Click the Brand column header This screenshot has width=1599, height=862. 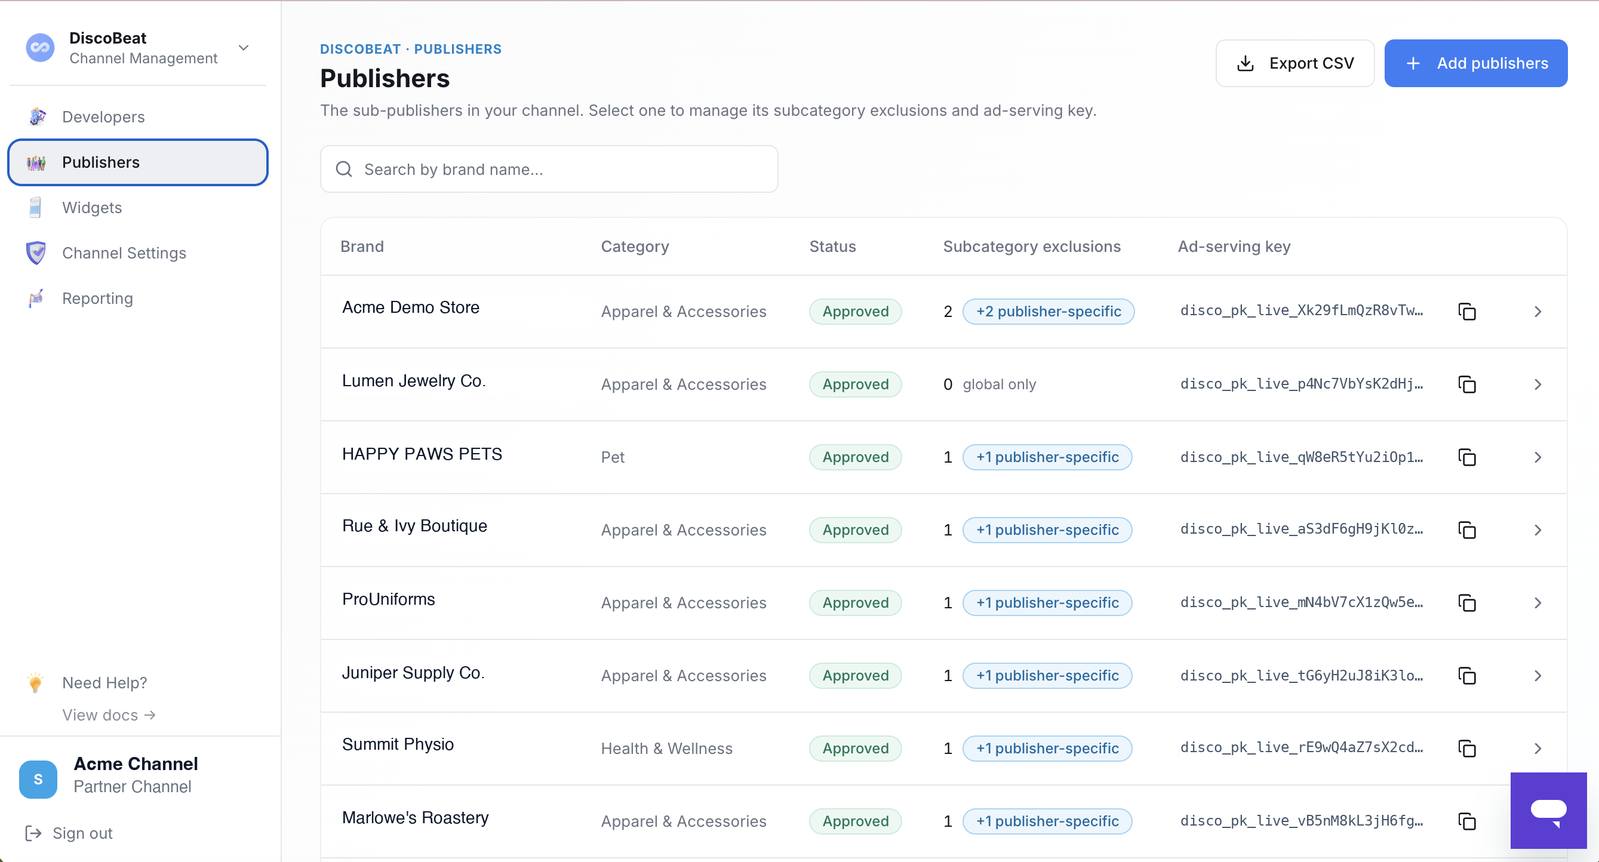click(362, 247)
